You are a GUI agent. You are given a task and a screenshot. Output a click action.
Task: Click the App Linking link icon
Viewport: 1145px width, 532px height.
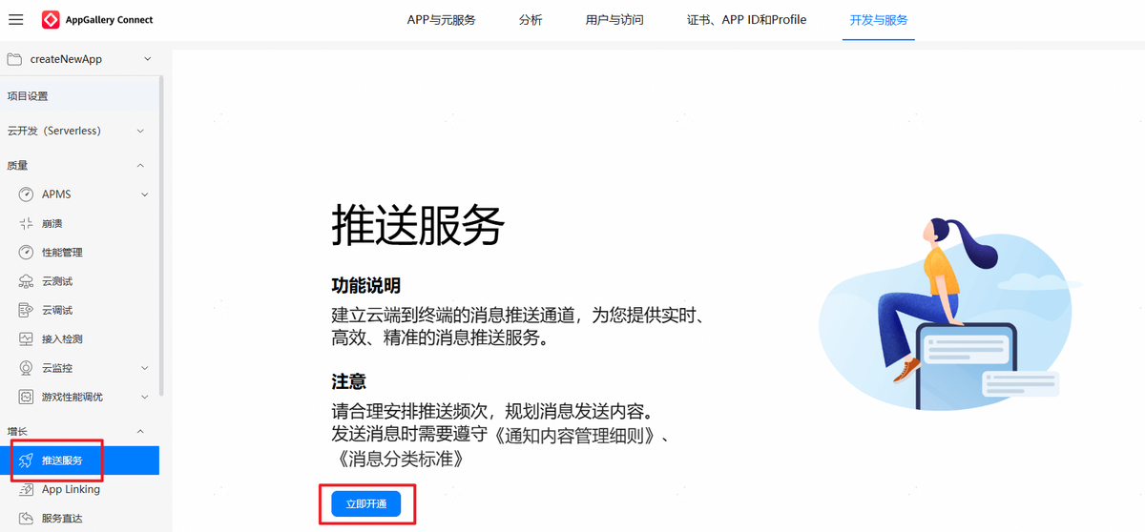[26, 490]
